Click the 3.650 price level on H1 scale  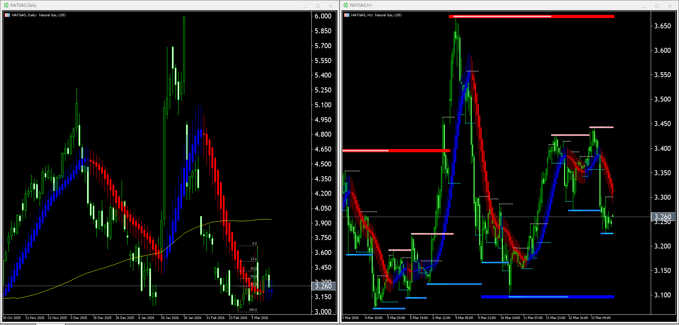pos(662,26)
